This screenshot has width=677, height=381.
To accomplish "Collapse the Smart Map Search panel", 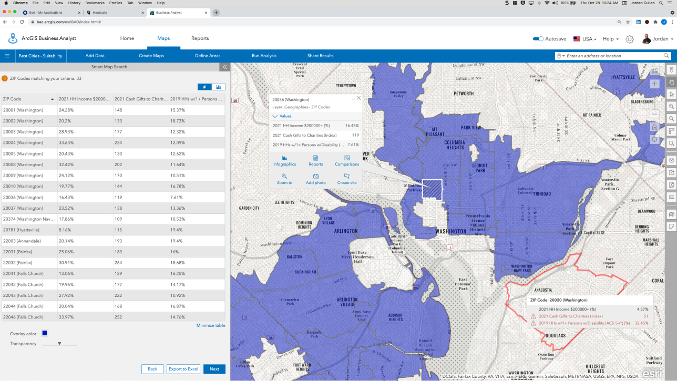I will point(224,67).
